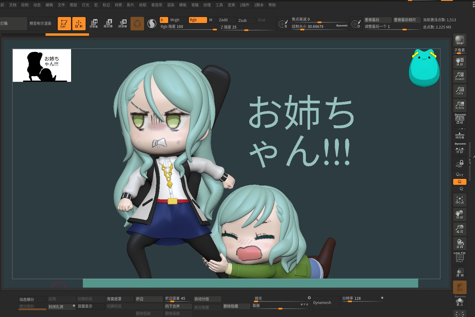Open the 文档 menu
The image size is (475, 317).
point(13,5)
